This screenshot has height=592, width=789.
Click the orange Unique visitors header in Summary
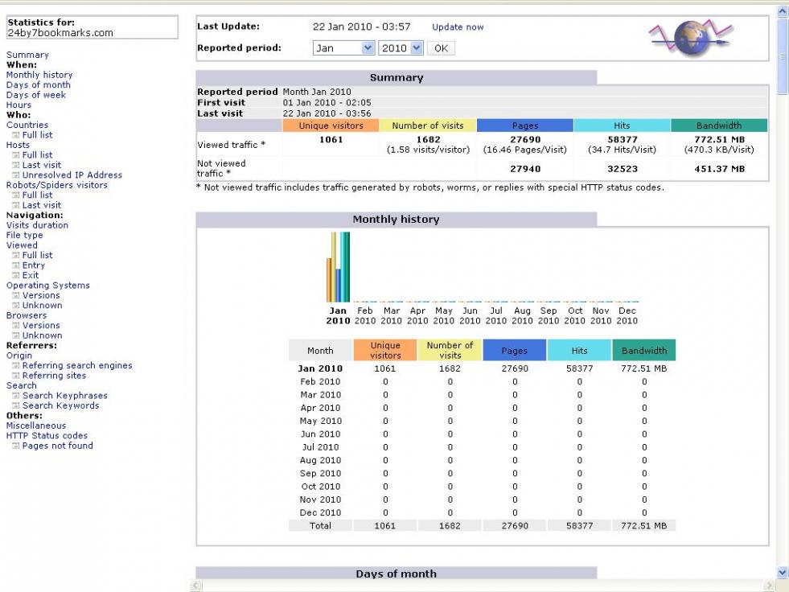click(331, 126)
